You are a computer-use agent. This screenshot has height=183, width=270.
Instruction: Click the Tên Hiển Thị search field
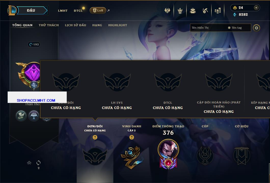[208, 28]
